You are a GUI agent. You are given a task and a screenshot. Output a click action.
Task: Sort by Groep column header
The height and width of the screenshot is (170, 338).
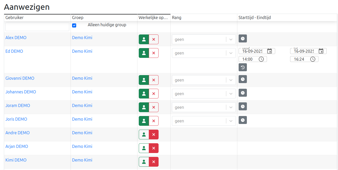point(78,18)
